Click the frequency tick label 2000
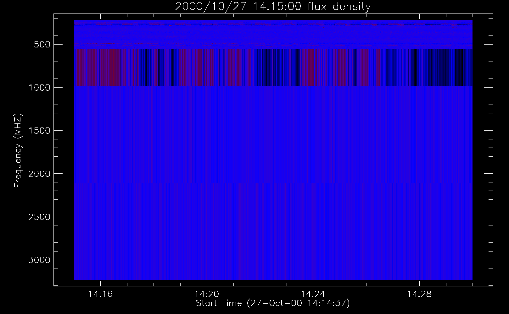Screen dimensions: 509x314 [39, 174]
